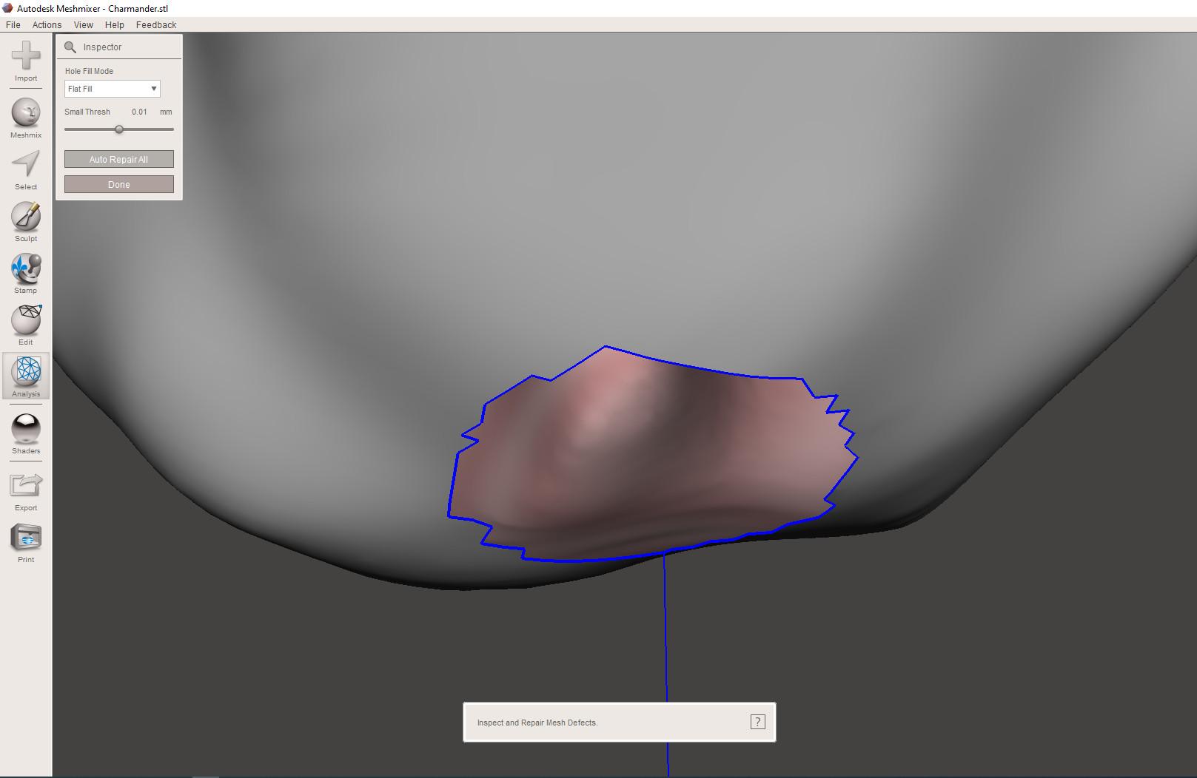Click the "Small Thresh" label
The height and width of the screenshot is (778, 1197).
click(x=87, y=112)
